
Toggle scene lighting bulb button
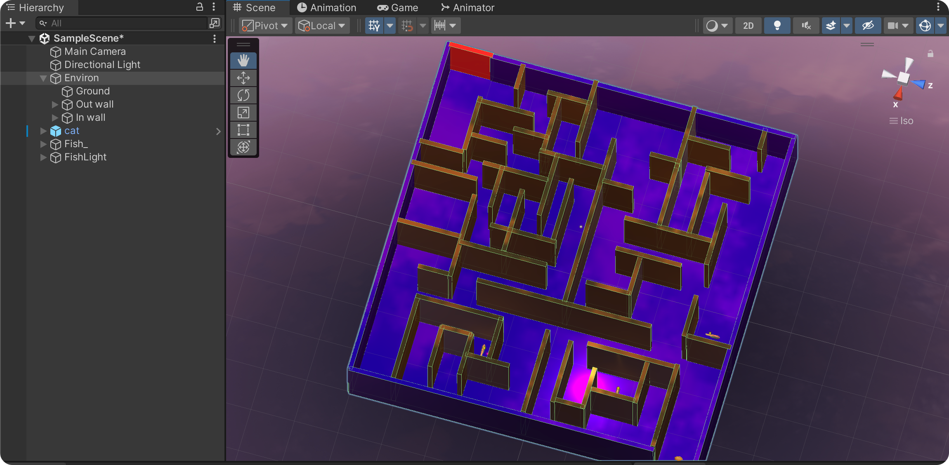[x=777, y=26]
